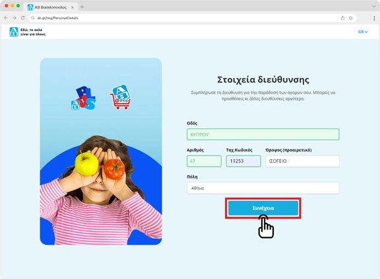
Task: Open the GR language dropdown
Action: pyautogui.click(x=363, y=32)
